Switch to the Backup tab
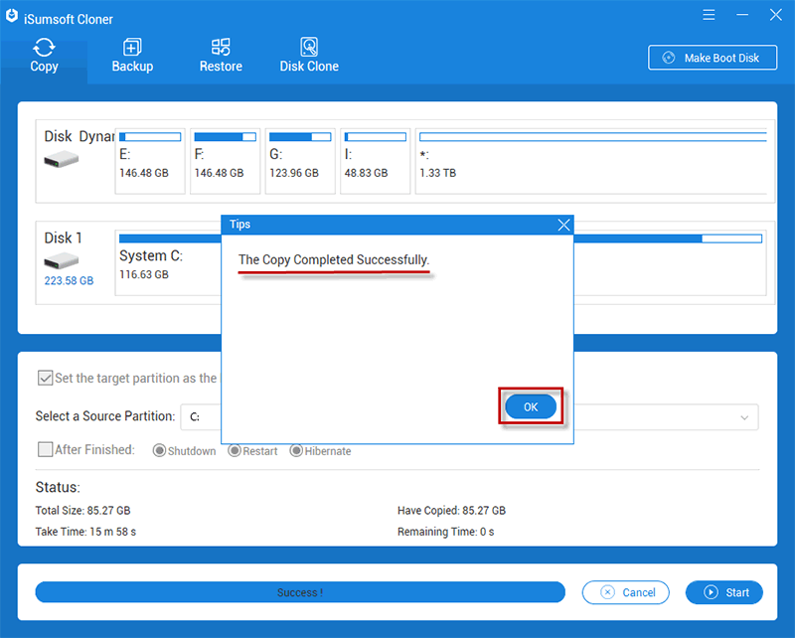This screenshot has height=638, width=795. coord(132,56)
